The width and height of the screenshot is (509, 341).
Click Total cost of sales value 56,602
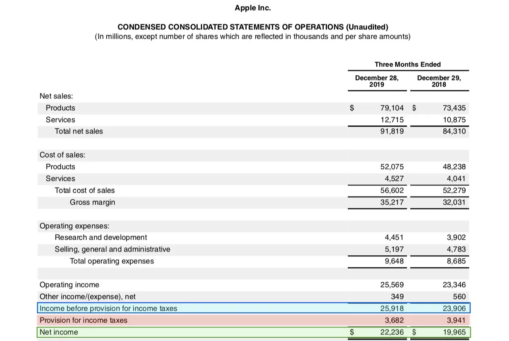[x=392, y=190]
